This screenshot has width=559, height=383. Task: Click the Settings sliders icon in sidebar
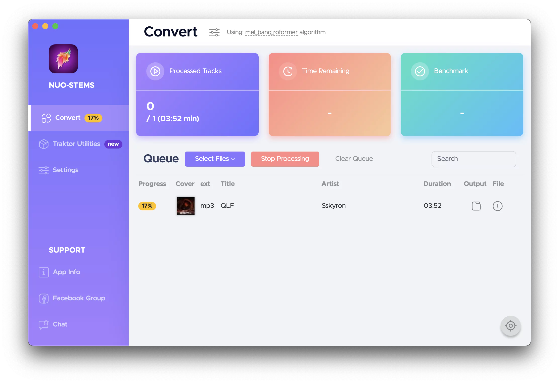pos(44,170)
